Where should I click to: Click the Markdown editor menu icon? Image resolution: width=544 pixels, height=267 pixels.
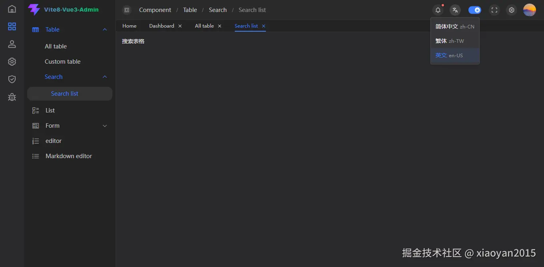36,156
